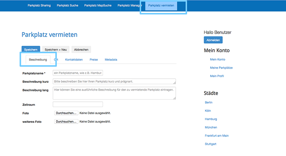Open the Preise tab
The image size is (286, 156).
94,60
